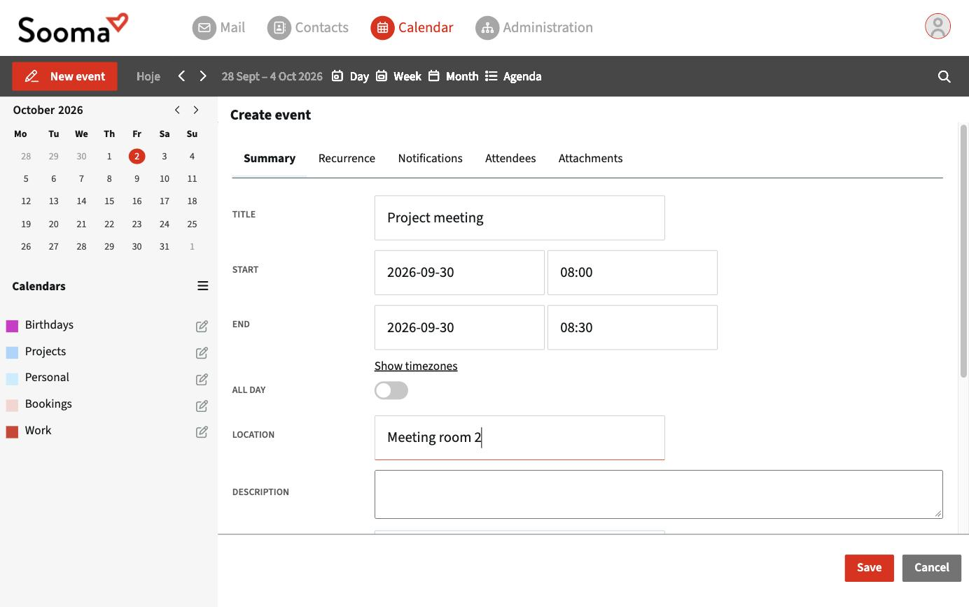The image size is (969, 607).
Task: Select October 15 in mini calendar
Action: point(109,201)
